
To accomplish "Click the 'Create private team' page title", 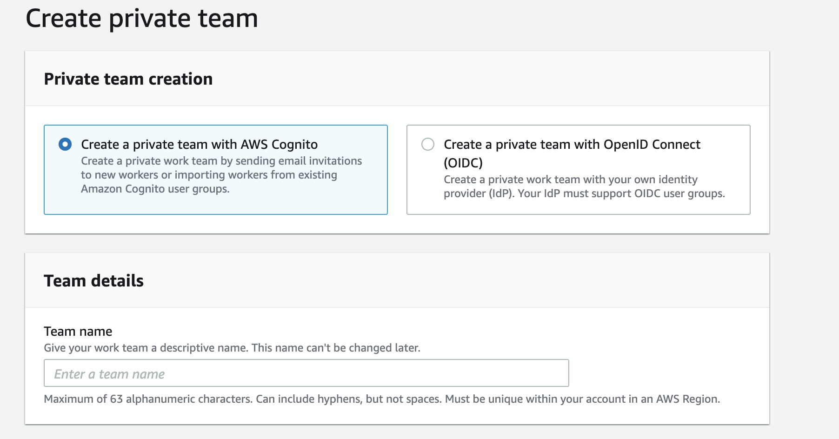I will [x=142, y=19].
